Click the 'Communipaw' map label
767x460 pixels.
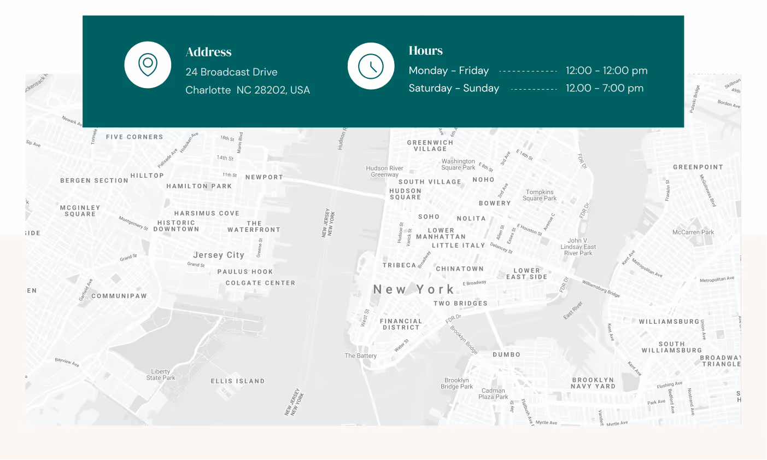coord(119,296)
